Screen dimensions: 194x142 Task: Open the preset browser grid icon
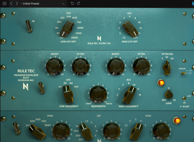tap(4, 4)
